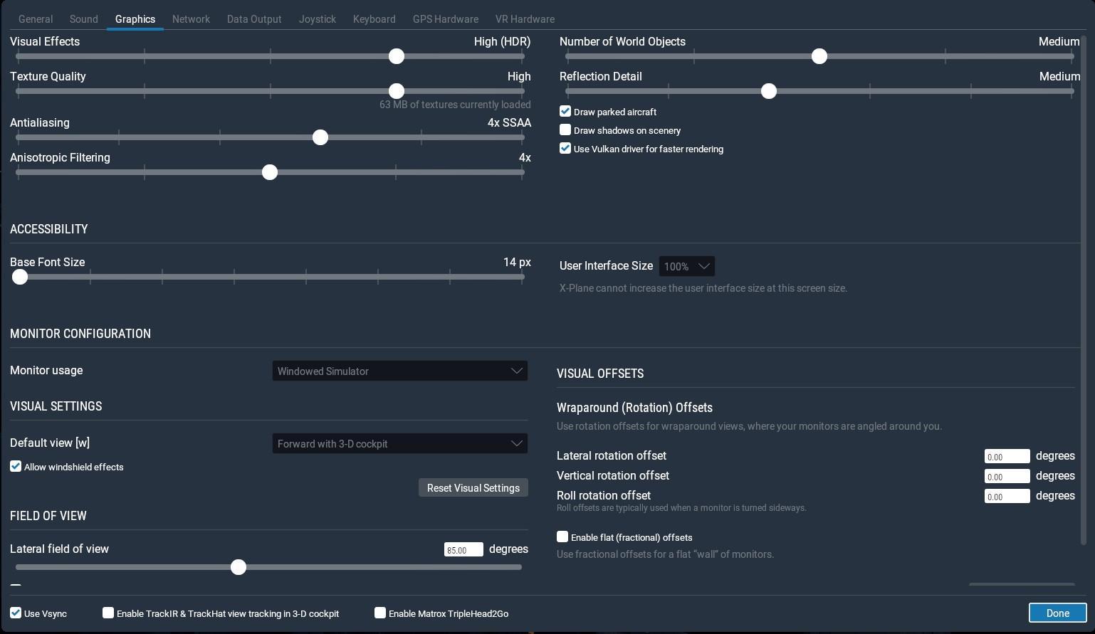Switch to the Joystick tab
The height and width of the screenshot is (634, 1095).
[317, 19]
